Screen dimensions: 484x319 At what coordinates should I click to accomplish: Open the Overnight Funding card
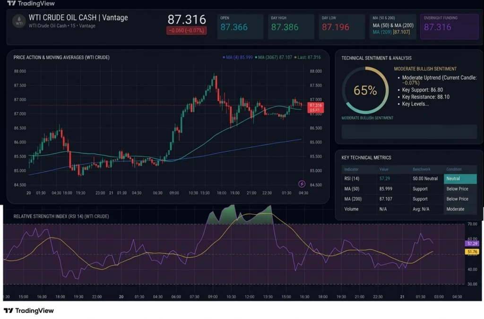pos(449,26)
